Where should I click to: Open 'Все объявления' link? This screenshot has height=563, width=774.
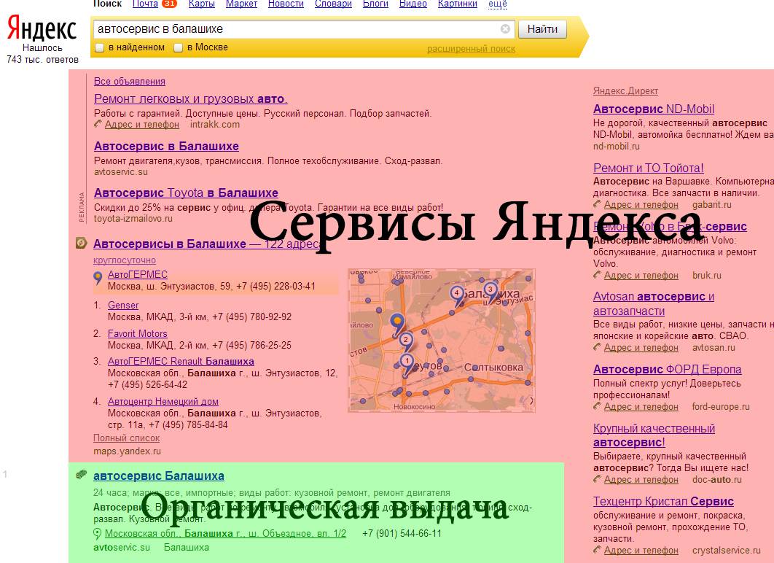129,81
